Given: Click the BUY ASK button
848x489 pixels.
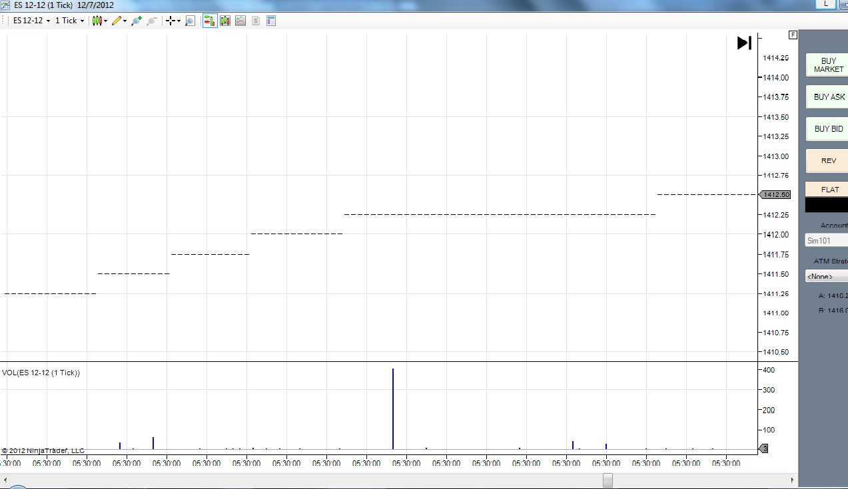Looking at the screenshot, I should point(828,96).
